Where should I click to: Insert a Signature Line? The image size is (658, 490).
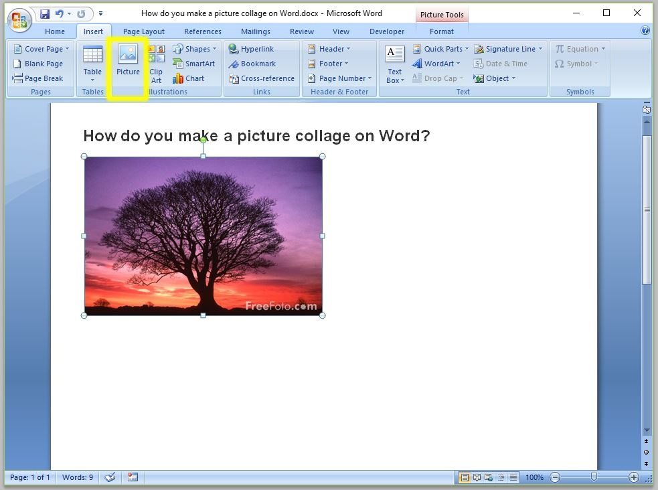coord(508,49)
